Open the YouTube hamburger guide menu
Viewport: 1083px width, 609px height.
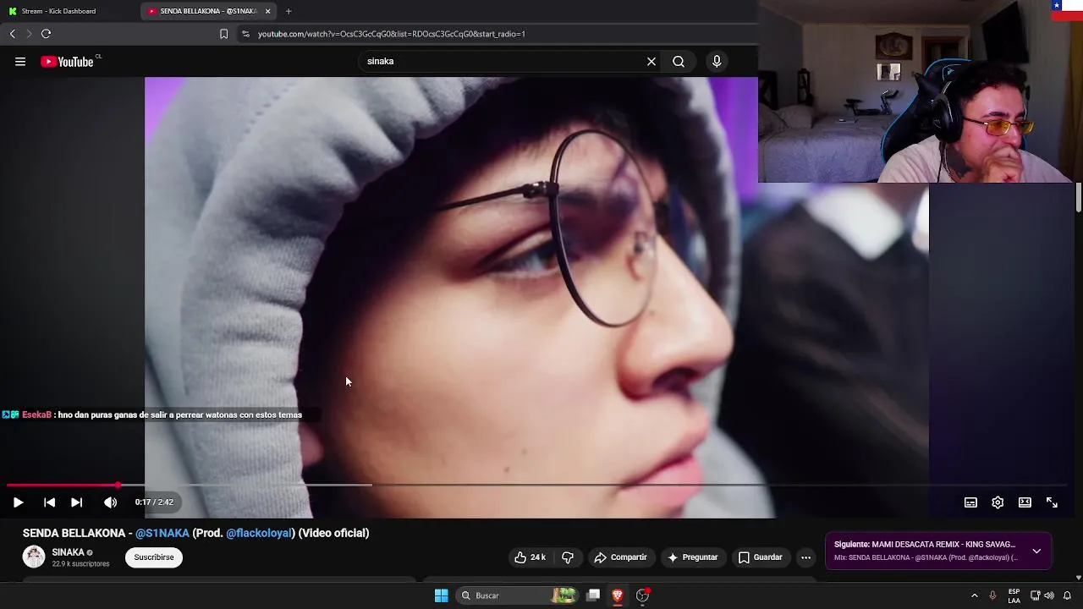(x=20, y=62)
